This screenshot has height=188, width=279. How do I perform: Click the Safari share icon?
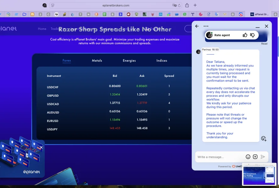point(187,5)
